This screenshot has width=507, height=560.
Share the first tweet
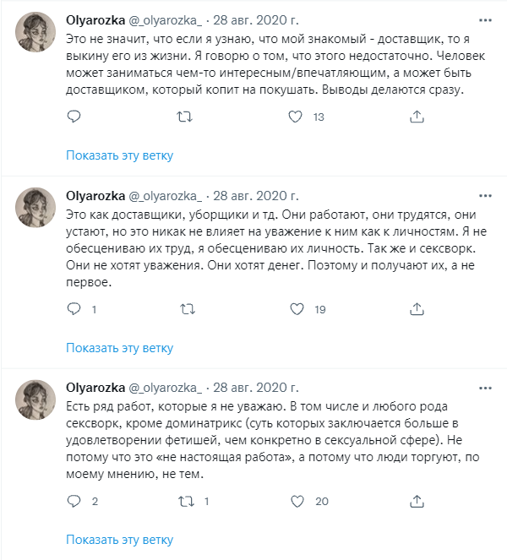pos(415,117)
